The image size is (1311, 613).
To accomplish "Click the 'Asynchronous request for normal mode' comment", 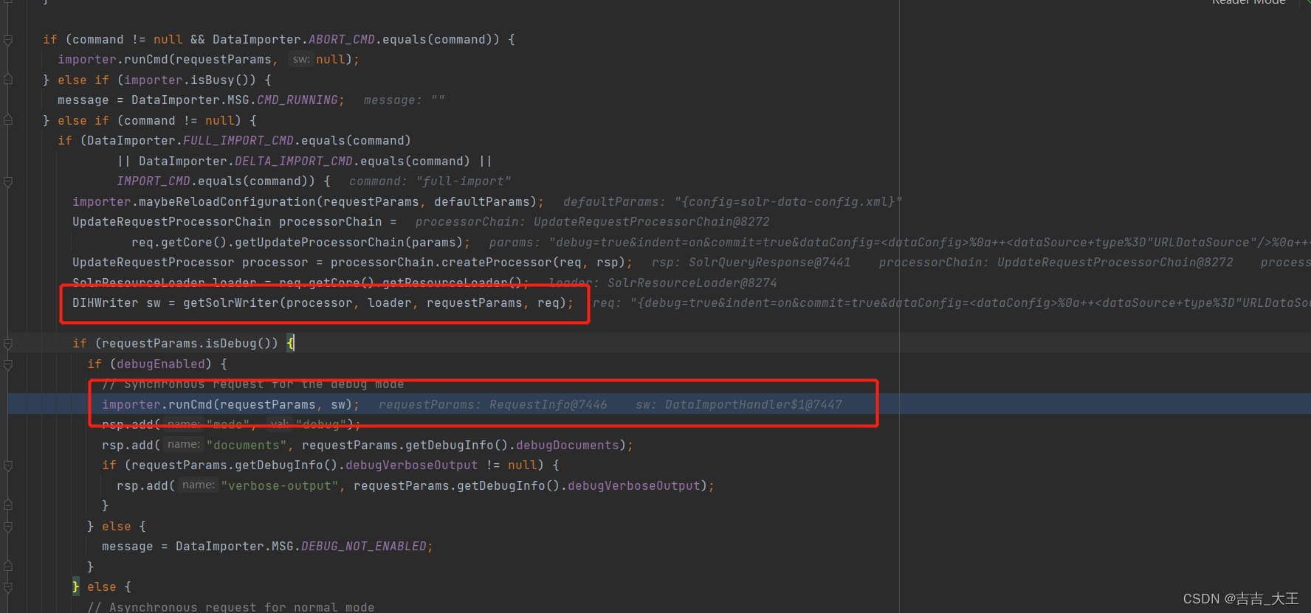I will coord(231,607).
